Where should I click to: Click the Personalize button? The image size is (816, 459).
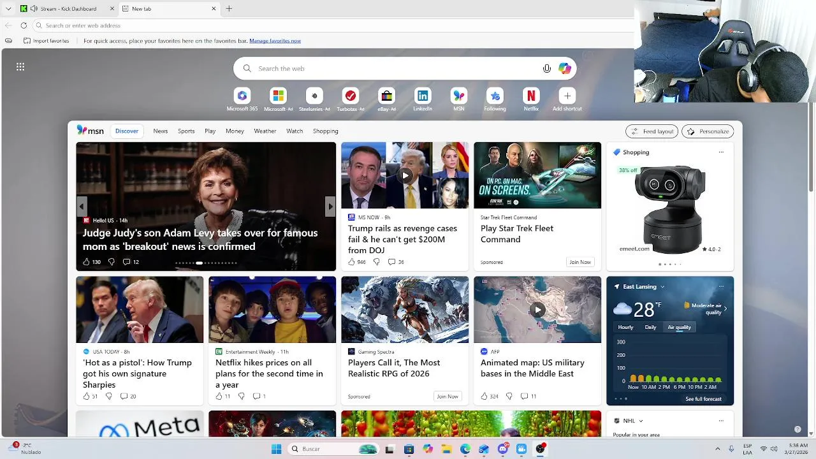(708, 131)
